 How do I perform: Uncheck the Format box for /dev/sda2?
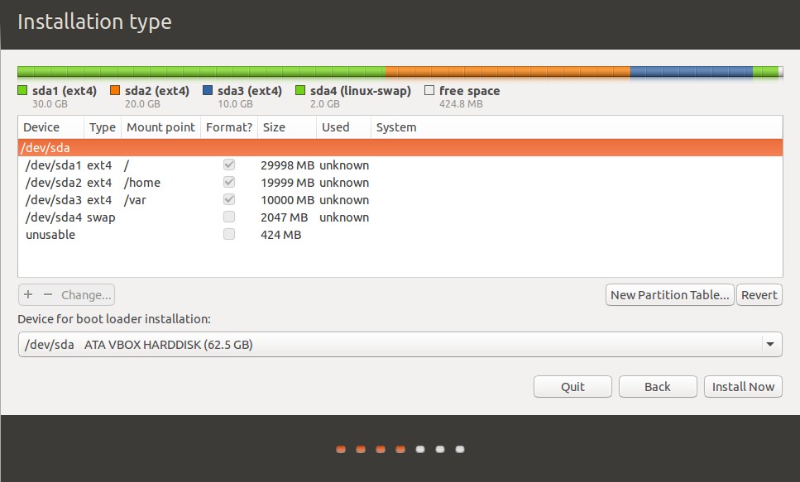(228, 182)
